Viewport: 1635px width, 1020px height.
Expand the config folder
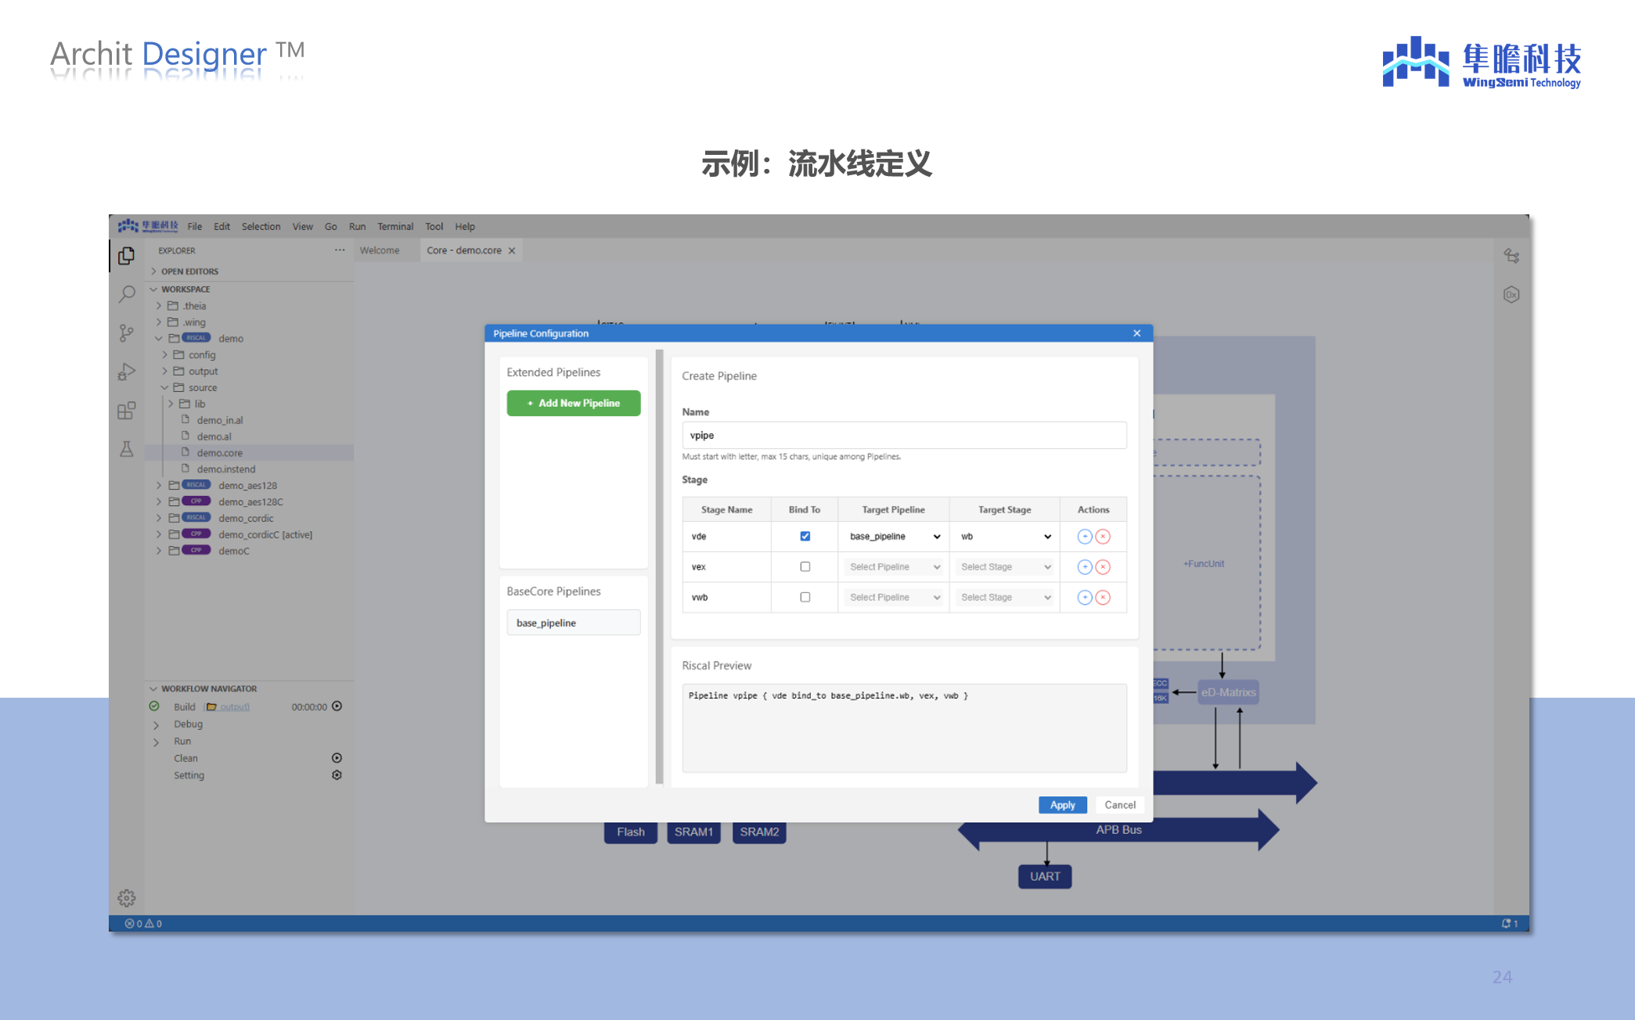coord(165,355)
